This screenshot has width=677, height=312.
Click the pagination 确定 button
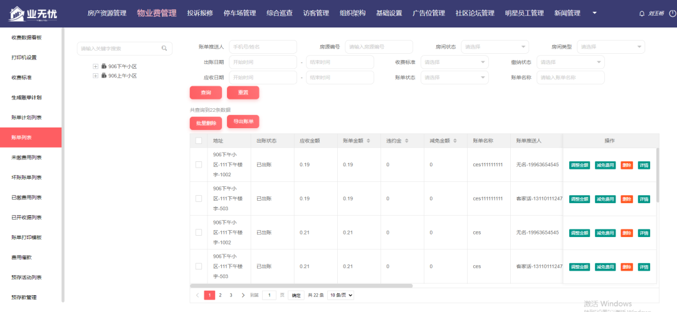point(296,296)
